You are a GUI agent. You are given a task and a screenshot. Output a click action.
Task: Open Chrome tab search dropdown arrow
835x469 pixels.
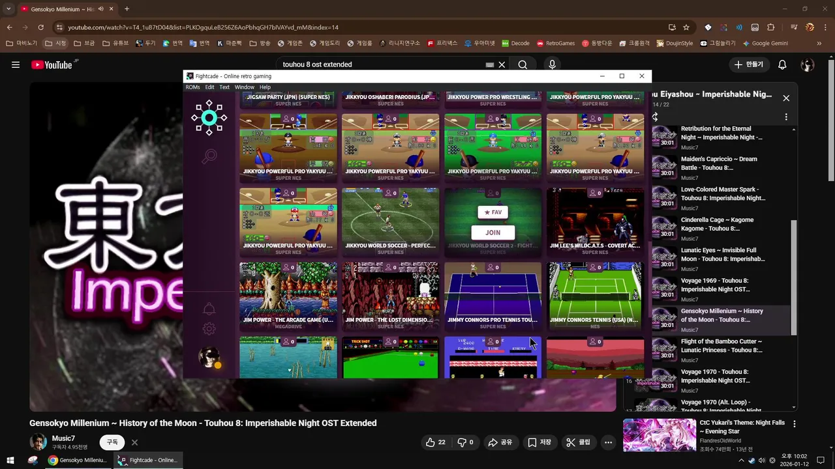pos(8,9)
